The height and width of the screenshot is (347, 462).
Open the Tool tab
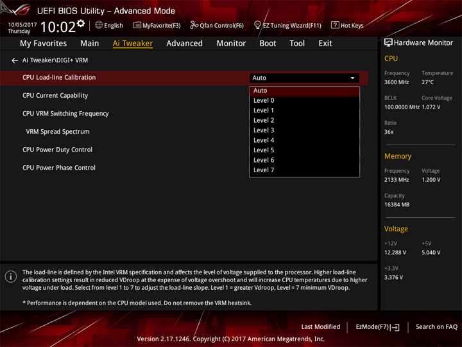(x=297, y=44)
